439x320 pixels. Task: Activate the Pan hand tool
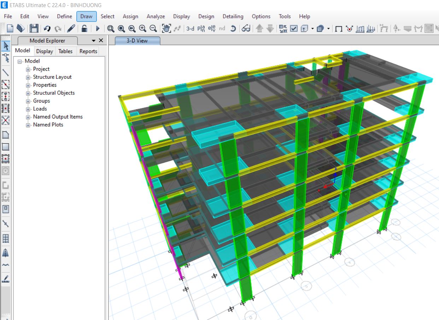tap(166, 28)
